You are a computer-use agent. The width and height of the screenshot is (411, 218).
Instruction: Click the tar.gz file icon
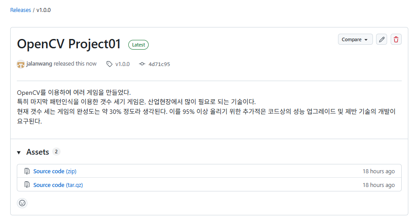tap(27, 185)
